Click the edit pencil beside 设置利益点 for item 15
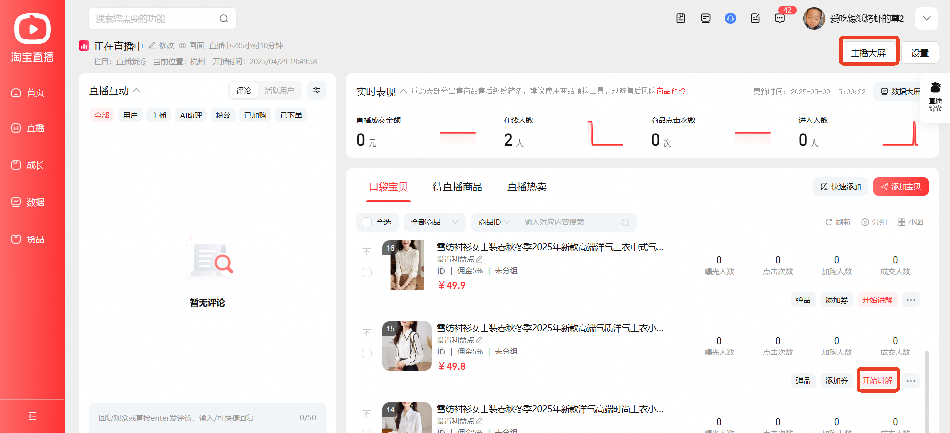The image size is (950, 433). (x=479, y=340)
